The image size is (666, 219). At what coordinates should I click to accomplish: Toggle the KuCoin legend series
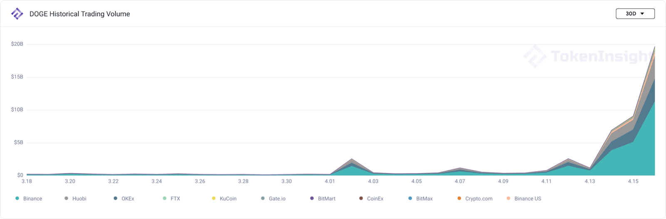(x=224, y=199)
